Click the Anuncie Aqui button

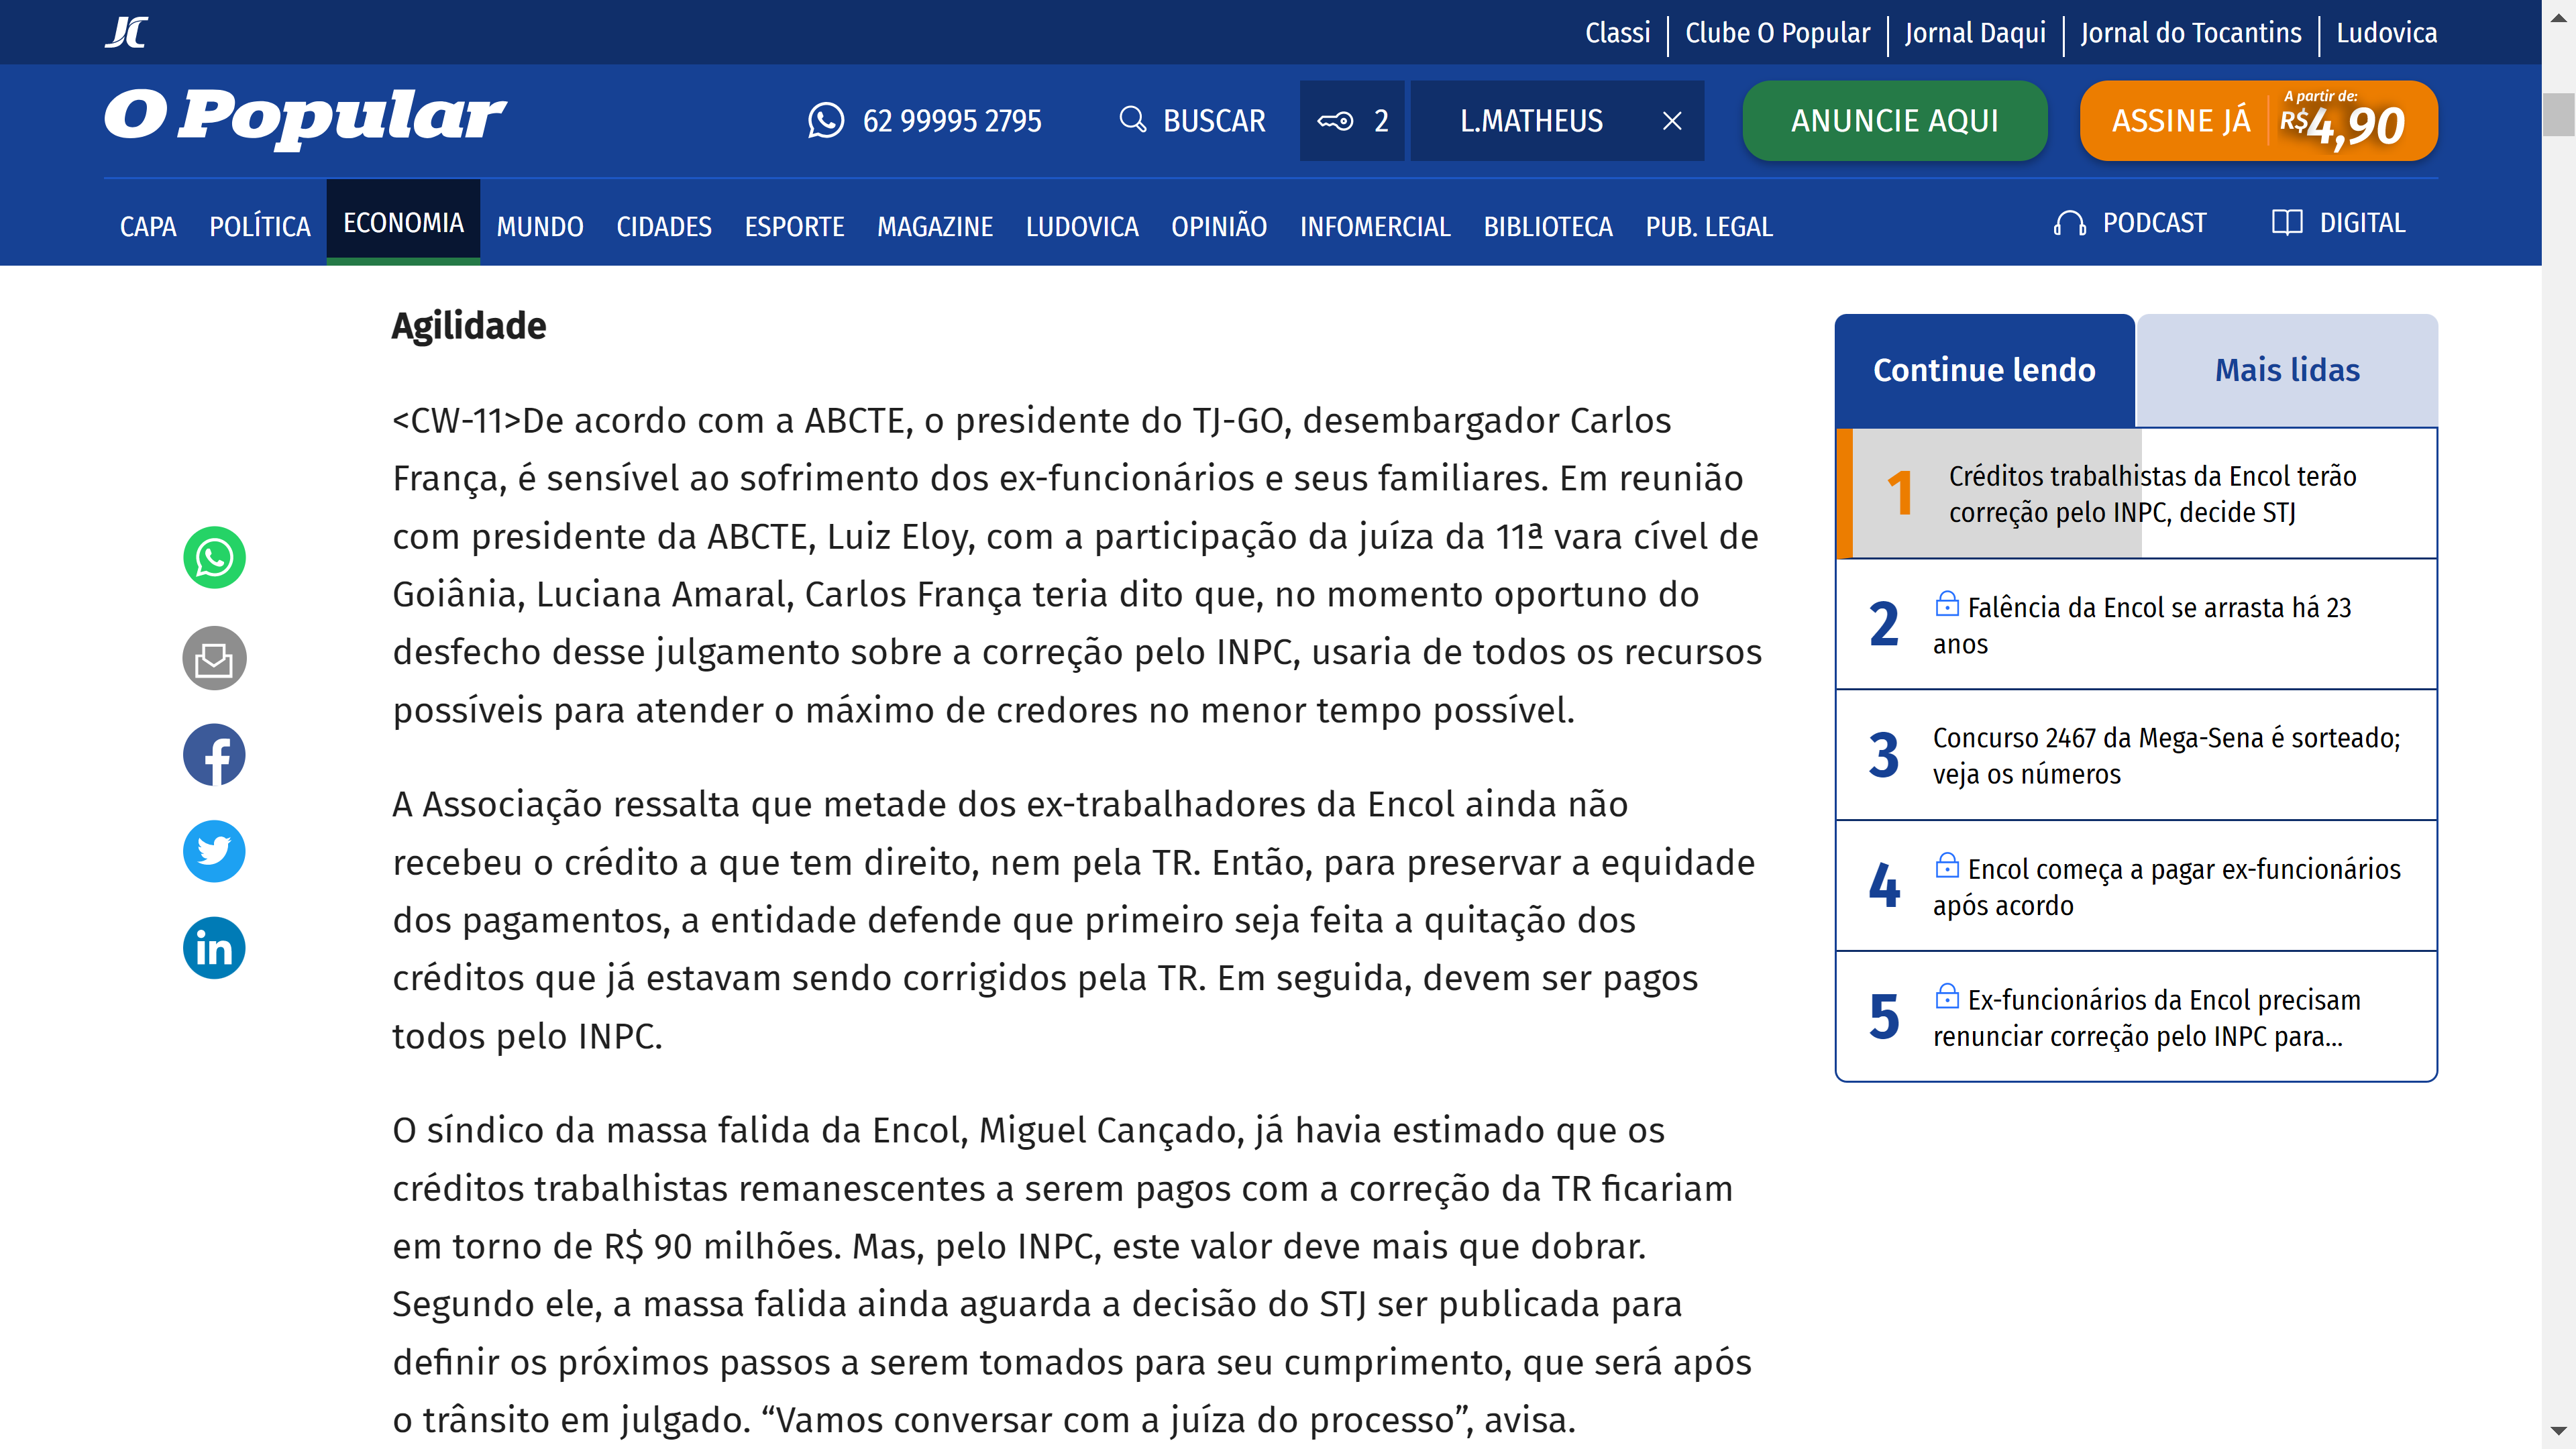1894,121
